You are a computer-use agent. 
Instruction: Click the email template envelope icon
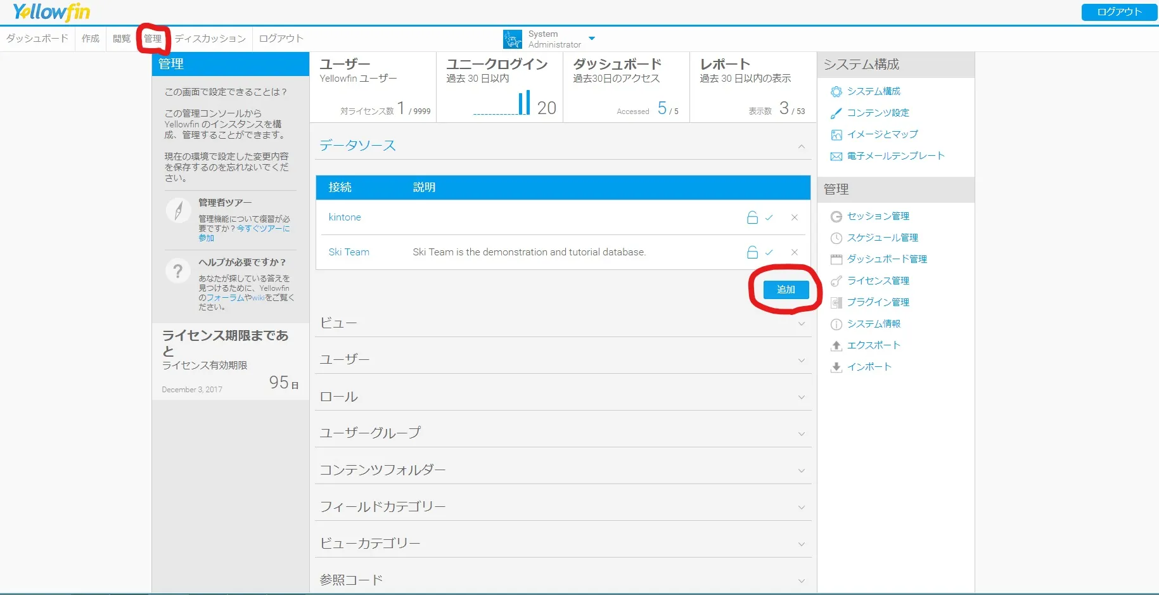pyautogui.click(x=836, y=157)
